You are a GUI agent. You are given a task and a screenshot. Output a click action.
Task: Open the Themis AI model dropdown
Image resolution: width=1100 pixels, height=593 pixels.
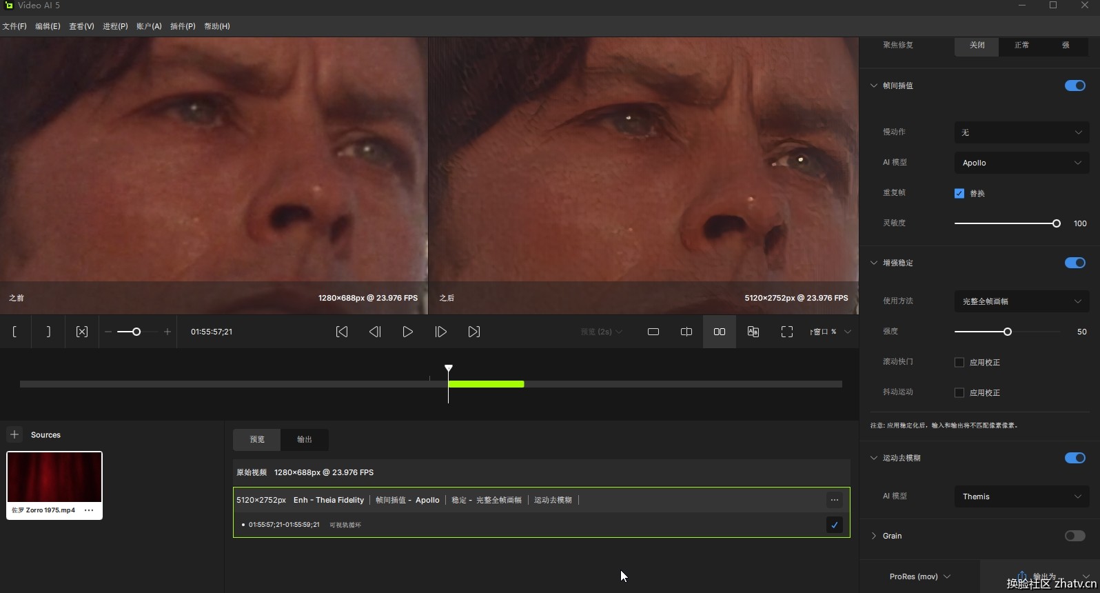1022,496
